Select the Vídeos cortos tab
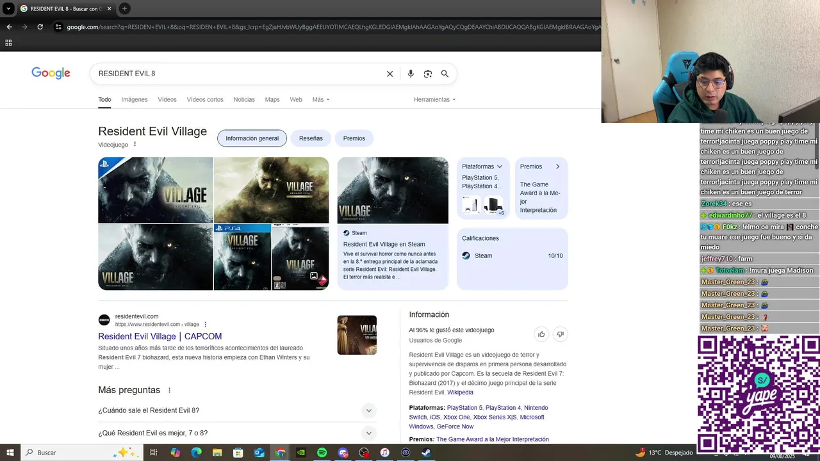Image resolution: width=820 pixels, height=461 pixels. click(x=205, y=99)
